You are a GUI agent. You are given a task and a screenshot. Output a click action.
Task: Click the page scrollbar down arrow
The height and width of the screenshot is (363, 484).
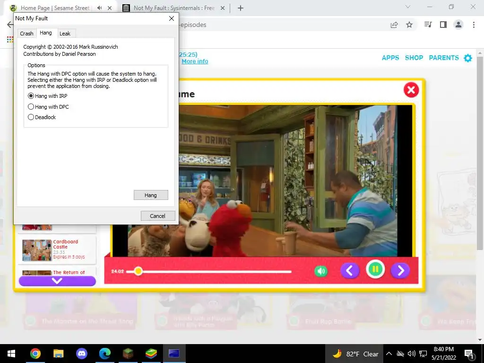[480, 340]
